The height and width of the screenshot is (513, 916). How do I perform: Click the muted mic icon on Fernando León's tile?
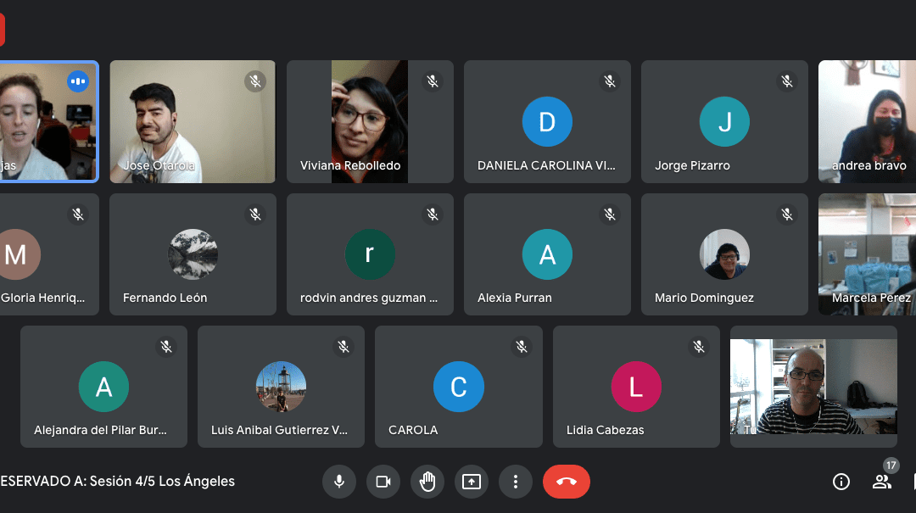click(255, 215)
